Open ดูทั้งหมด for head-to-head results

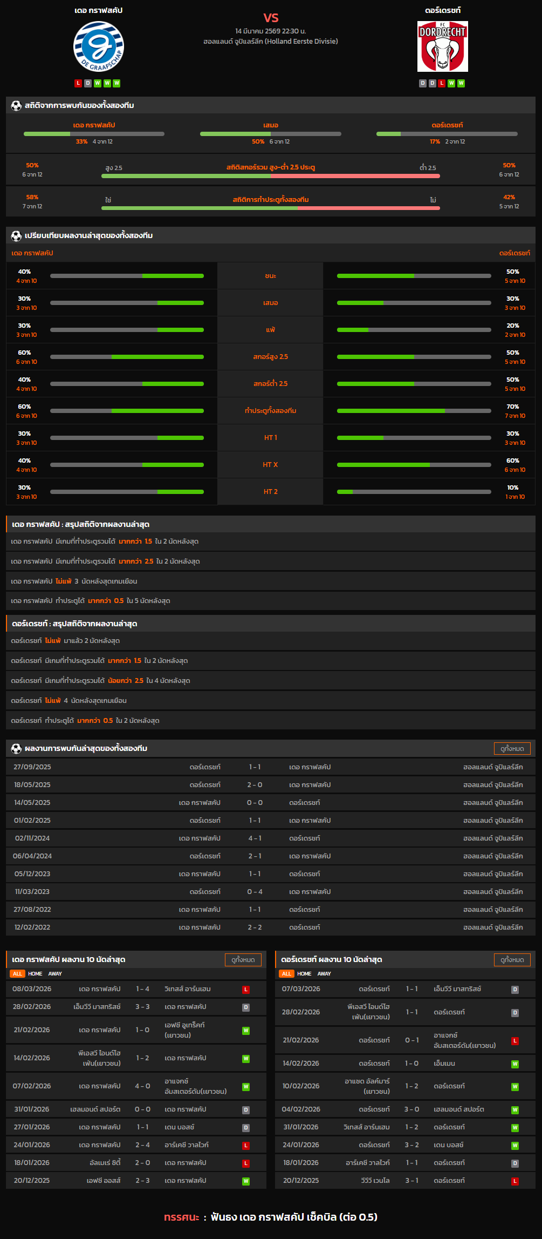(x=512, y=749)
